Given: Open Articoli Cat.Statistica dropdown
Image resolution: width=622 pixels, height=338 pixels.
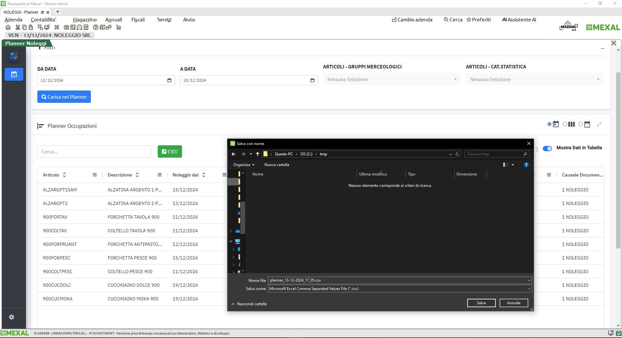Looking at the screenshot, I should click(534, 79).
